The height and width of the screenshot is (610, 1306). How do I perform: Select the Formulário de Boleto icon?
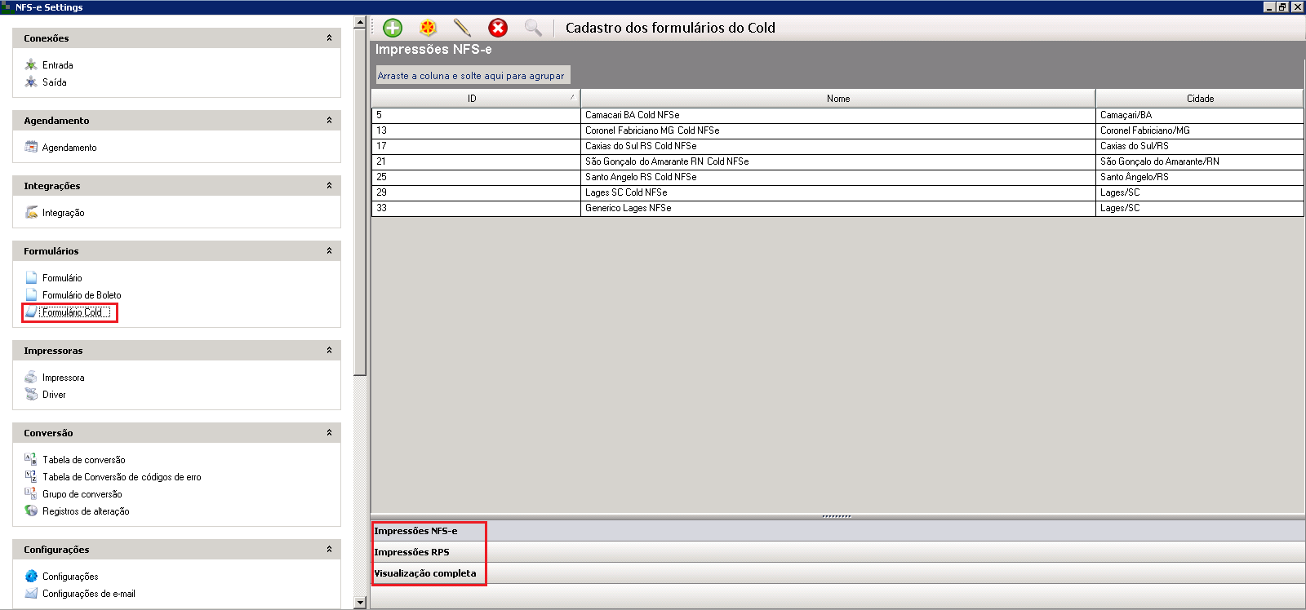point(31,294)
